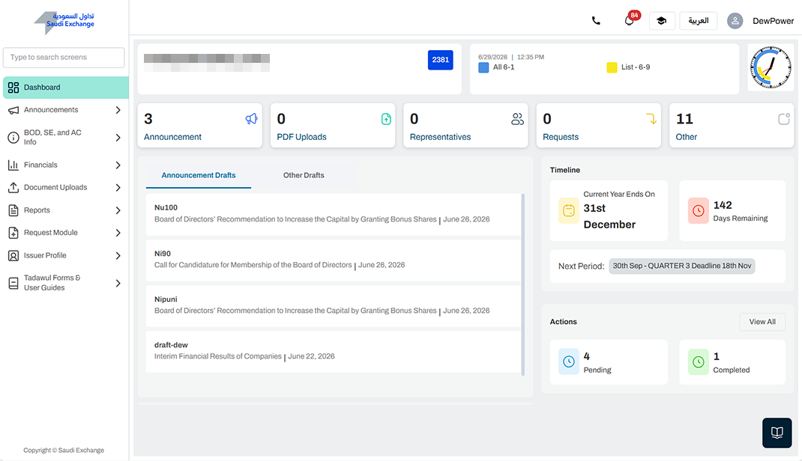Select the Announcement Drafts tab
The width and height of the screenshot is (802, 461).
click(x=199, y=175)
